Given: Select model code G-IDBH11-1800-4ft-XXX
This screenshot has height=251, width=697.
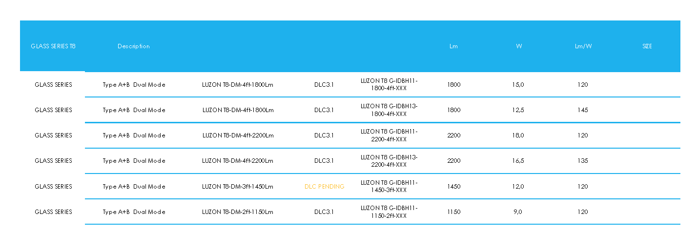Looking at the screenshot, I should coord(389,85).
